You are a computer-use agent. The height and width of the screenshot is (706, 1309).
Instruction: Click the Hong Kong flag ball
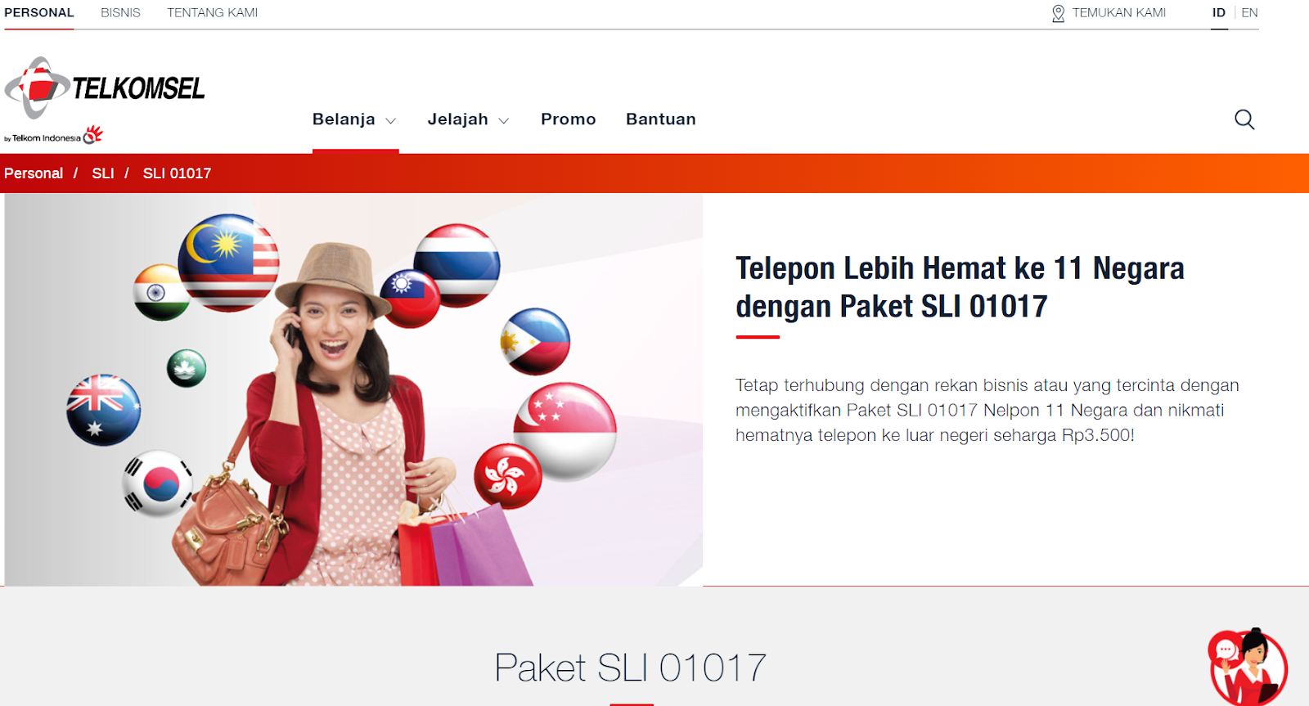[x=508, y=476]
